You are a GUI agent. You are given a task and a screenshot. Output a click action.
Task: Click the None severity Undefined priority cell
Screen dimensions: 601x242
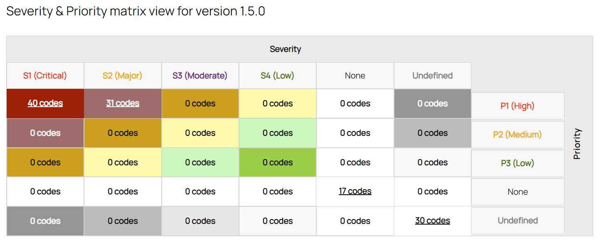pyautogui.click(x=355, y=221)
